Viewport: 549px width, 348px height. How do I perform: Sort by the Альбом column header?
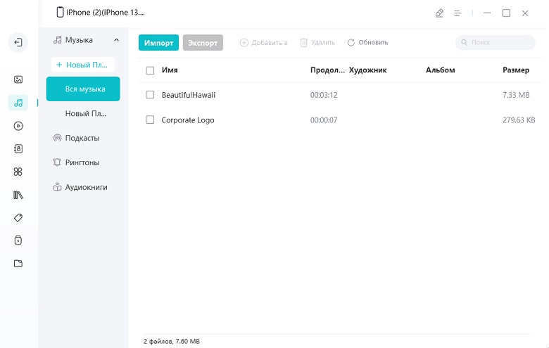click(x=441, y=70)
